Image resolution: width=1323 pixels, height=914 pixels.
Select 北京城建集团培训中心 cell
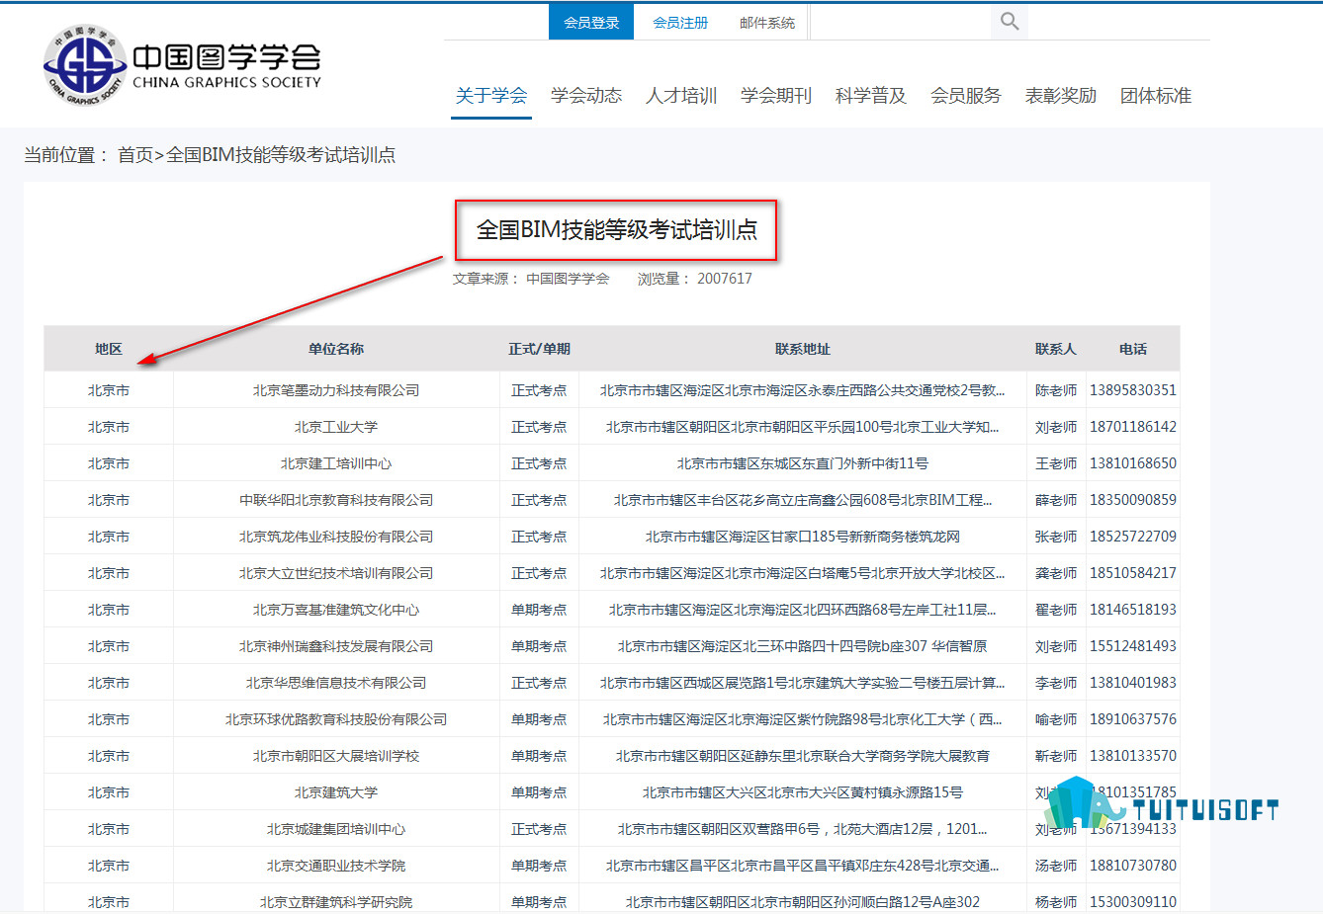pyautogui.click(x=336, y=829)
